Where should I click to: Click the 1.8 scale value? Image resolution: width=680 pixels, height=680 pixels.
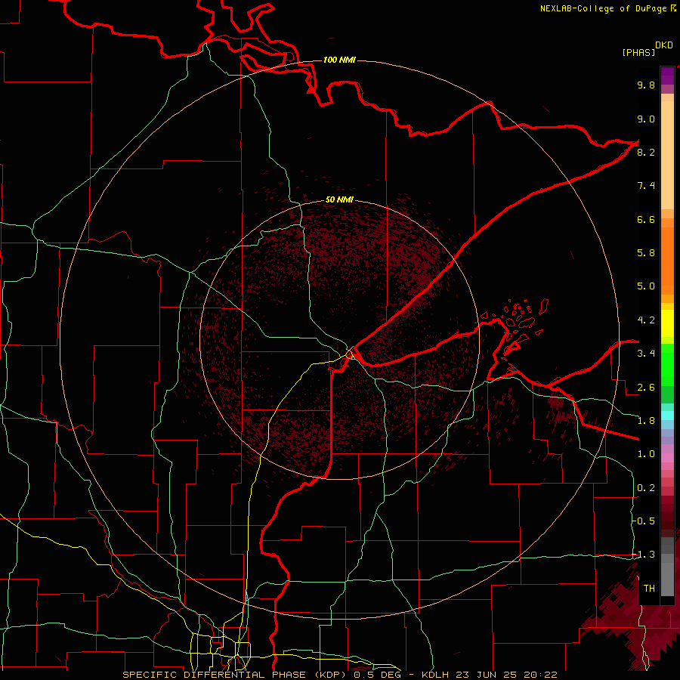646,421
